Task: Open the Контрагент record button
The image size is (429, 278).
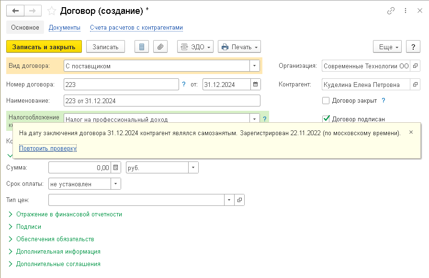Action: (x=415, y=85)
